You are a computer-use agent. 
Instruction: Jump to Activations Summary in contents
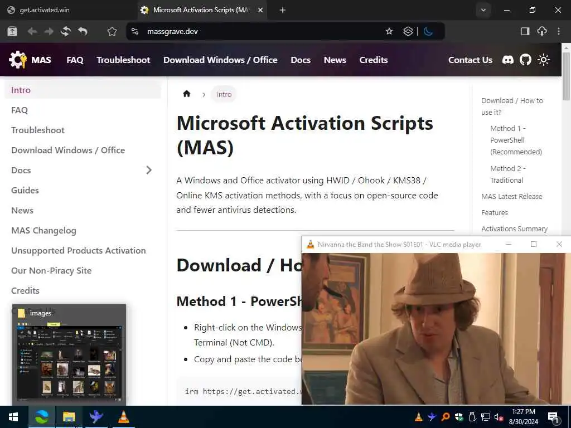coord(514,228)
